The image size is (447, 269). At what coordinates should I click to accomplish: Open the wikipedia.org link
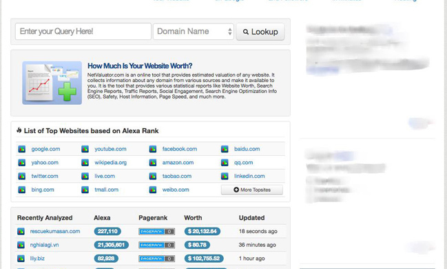[111, 163]
